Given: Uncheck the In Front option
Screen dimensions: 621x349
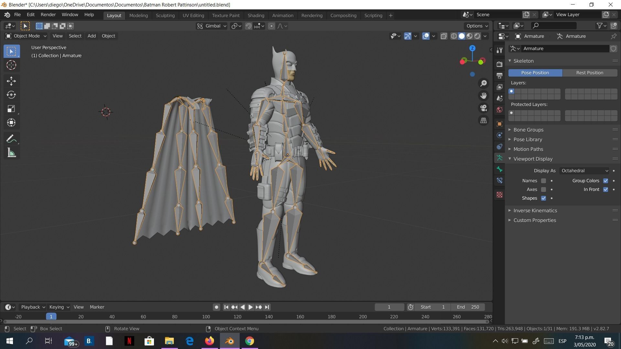Looking at the screenshot, I should click(605, 190).
